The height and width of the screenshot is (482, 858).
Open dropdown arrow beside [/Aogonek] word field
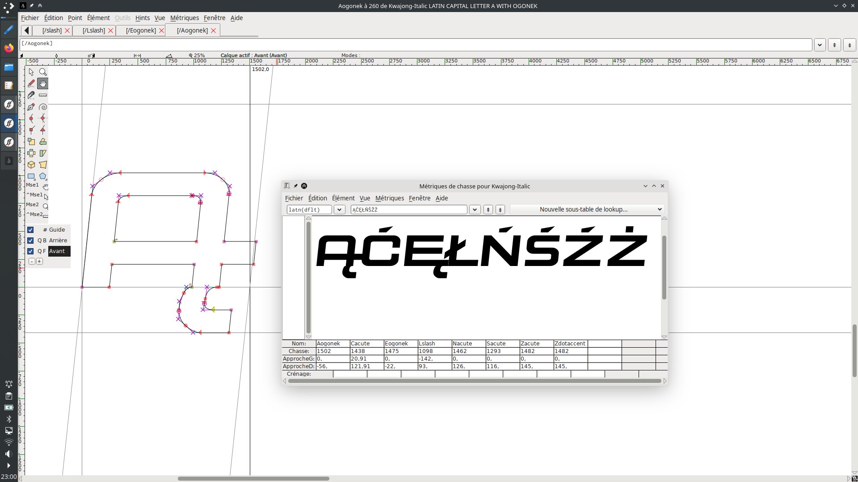[820, 45]
